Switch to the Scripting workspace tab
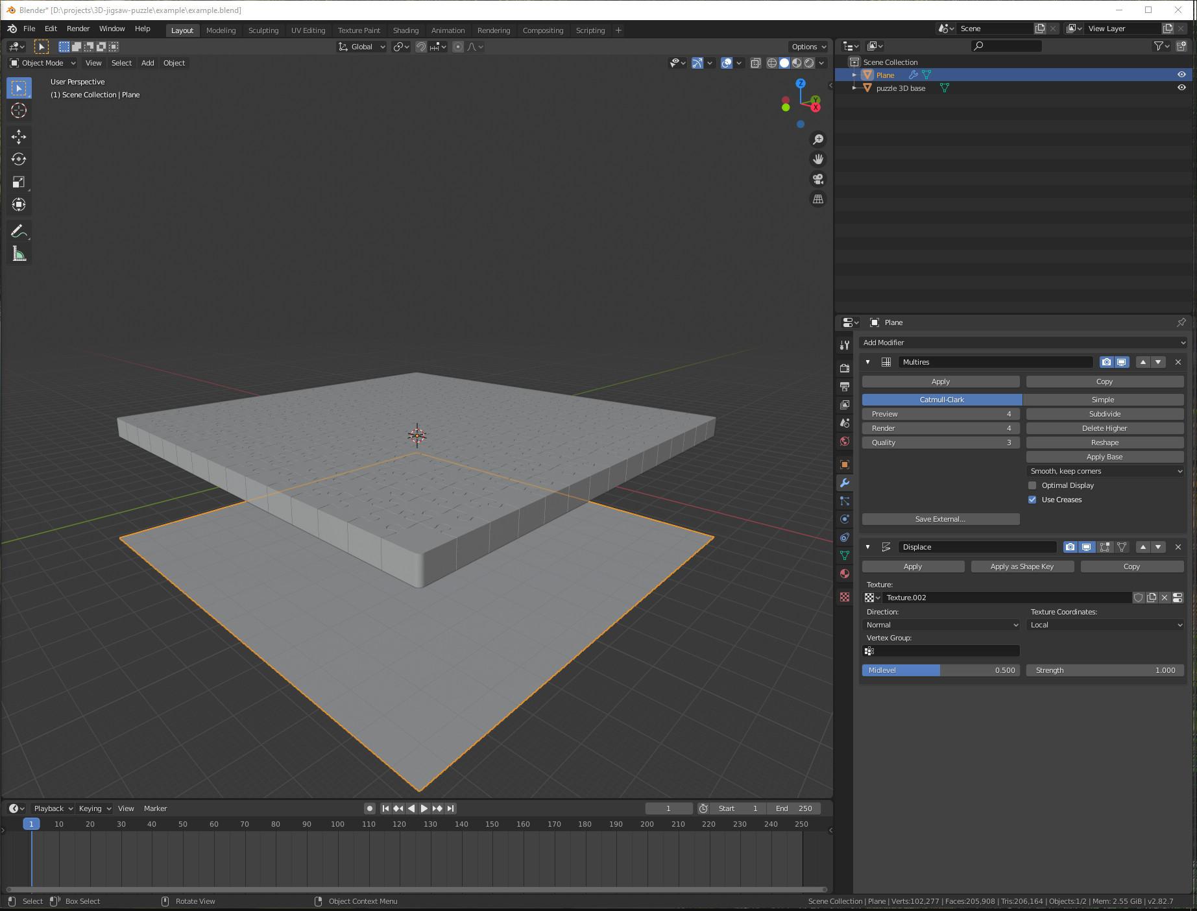This screenshot has height=911, width=1197. click(590, 30)
